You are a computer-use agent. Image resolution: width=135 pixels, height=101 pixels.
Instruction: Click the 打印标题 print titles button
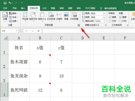(74, 16)
